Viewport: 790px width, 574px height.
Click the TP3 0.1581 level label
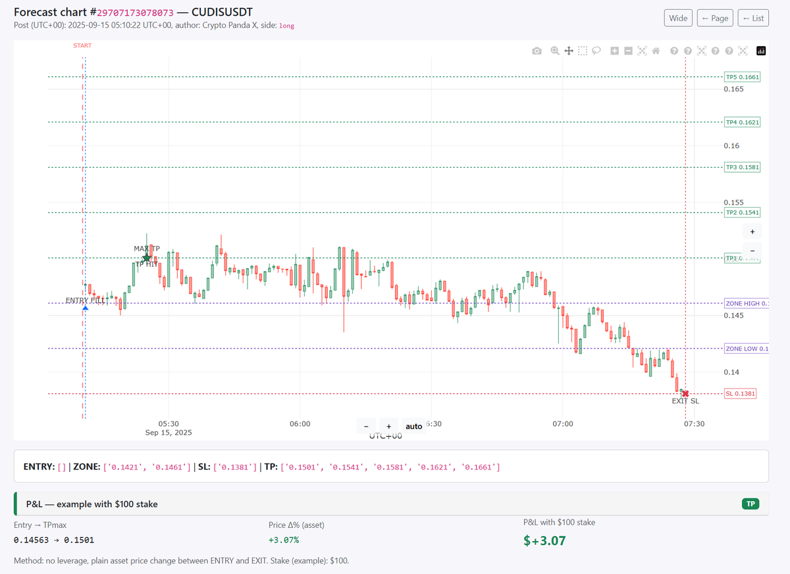click(742, 167)
